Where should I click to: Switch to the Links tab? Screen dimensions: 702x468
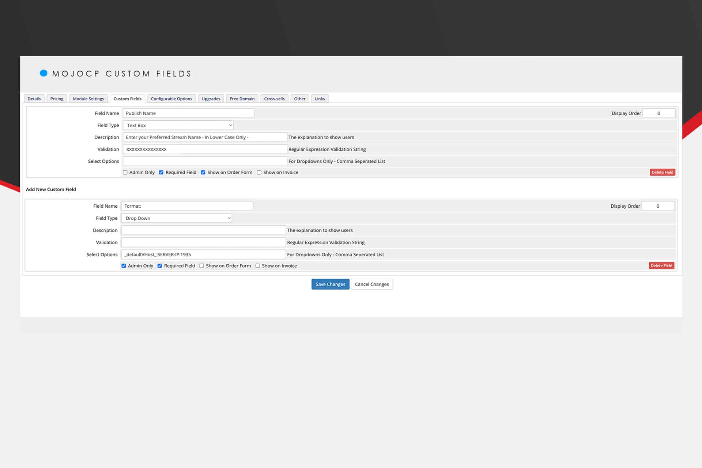point(320,99)
